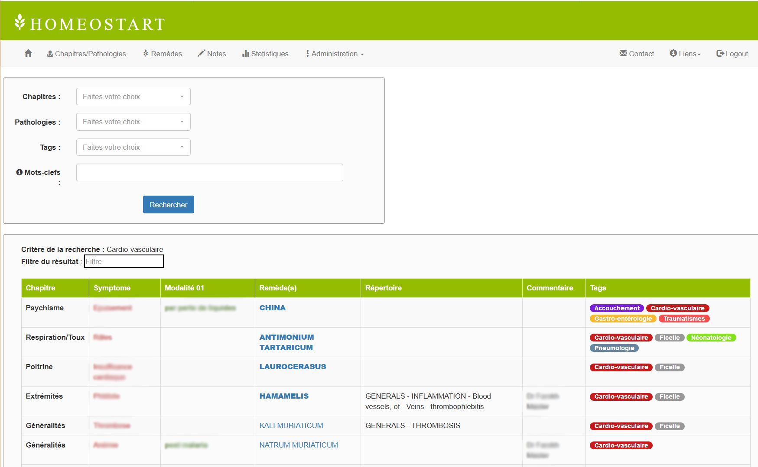This screenshot has height=467, width=758.
Task: View the Statistiques page
Action: (265, 54)
